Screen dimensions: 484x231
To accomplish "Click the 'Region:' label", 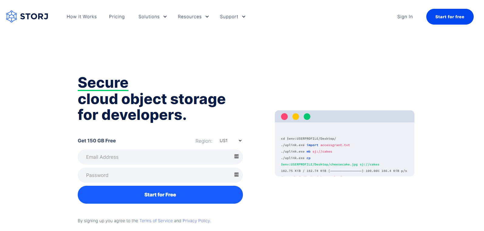I will pos(204,141).
